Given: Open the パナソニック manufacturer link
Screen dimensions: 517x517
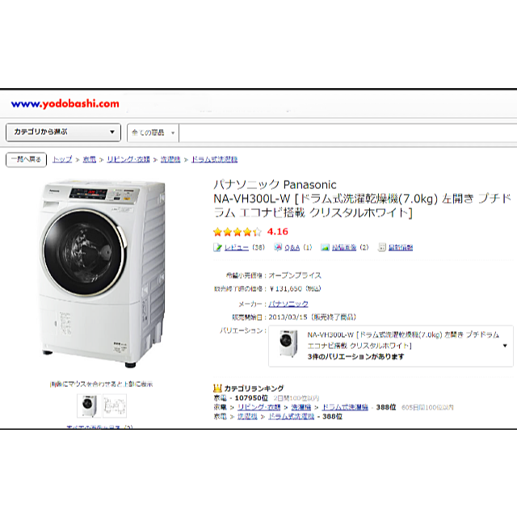Looking at the screenshot, I should coord(288,304).
